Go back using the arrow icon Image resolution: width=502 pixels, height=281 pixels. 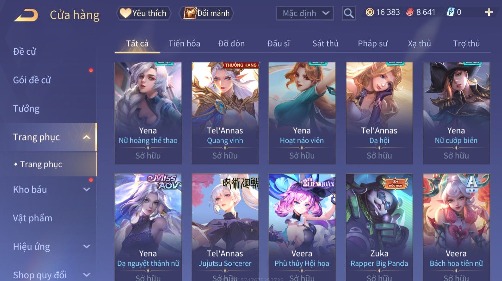point(26,15)
